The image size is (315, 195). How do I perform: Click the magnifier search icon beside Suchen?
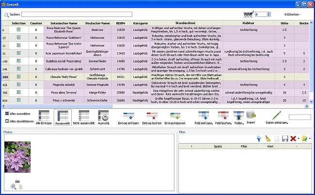click(6, 15)
